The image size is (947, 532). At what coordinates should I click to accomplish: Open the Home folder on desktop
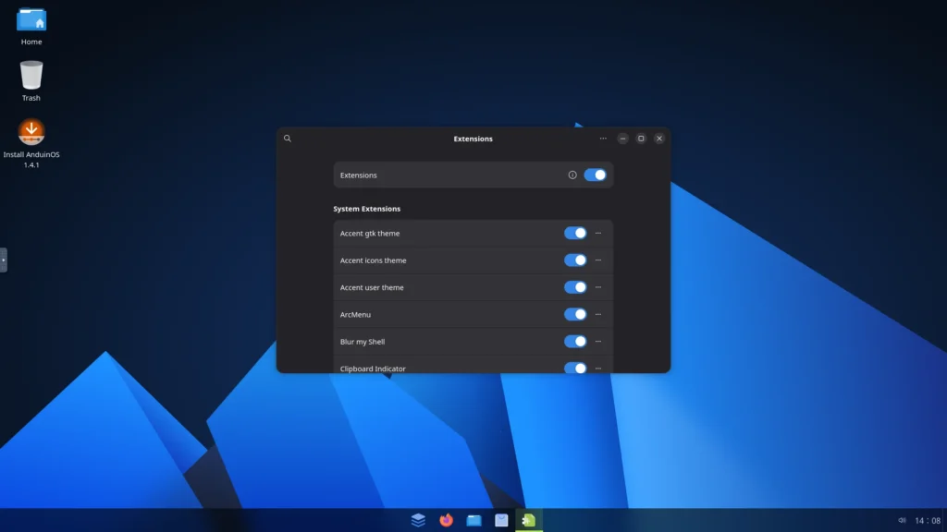(31, 27)
